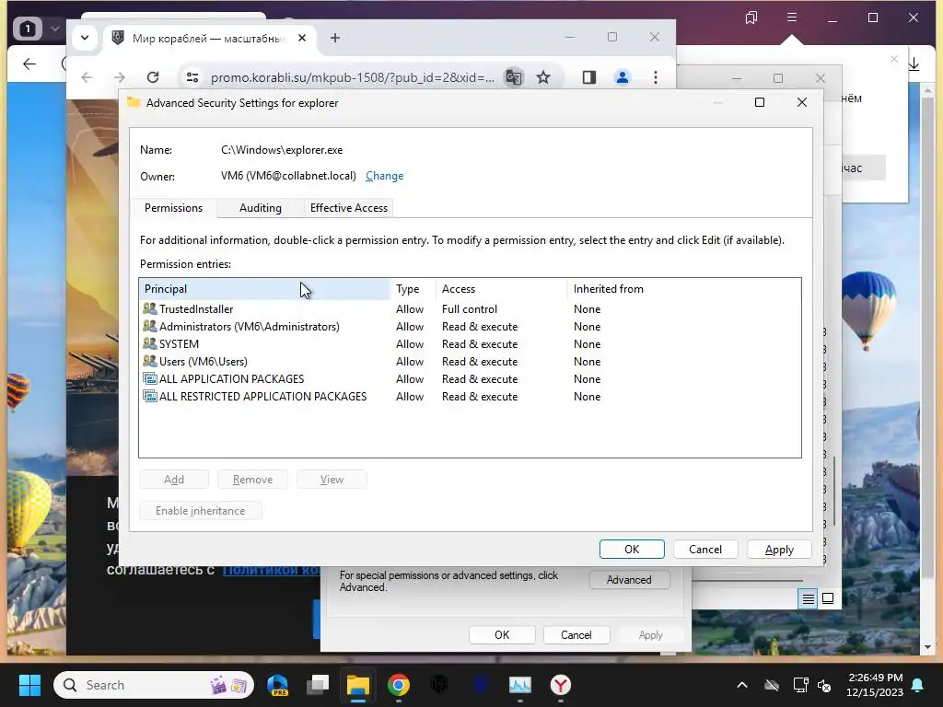
Task: Open Chrome side panel icon
Action: 588,77
